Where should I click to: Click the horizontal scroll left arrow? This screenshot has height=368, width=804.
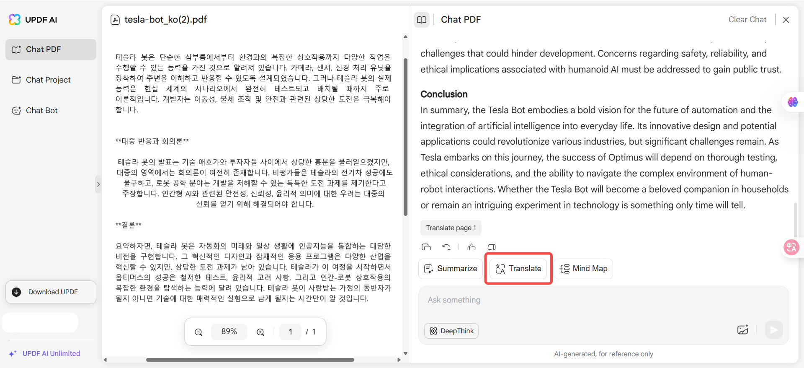click(x=105, y=360)
